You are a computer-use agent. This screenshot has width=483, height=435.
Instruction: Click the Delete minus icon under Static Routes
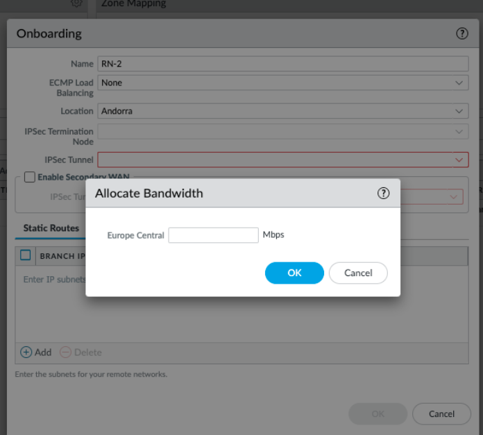pyautogui.click(x=66, y=352)
